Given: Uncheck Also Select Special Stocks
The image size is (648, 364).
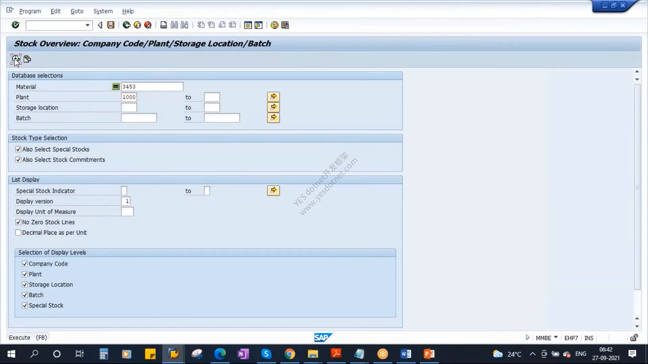Looking at the screenshot, I should (x=18, y=149).
